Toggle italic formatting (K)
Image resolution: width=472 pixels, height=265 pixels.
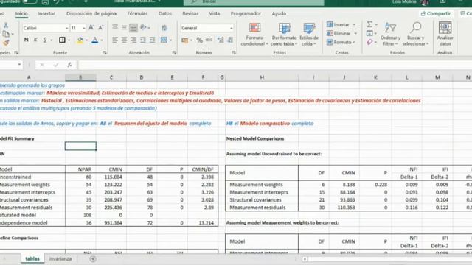coord(35,40)
